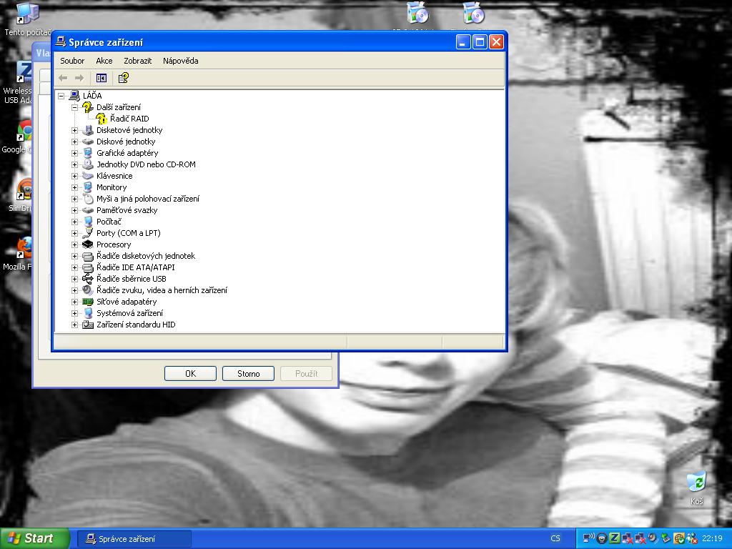The width and height of the screenshot is (732, 549).
Task: Click the Porty (COM a LPT) plug icon
Action: 88,233
